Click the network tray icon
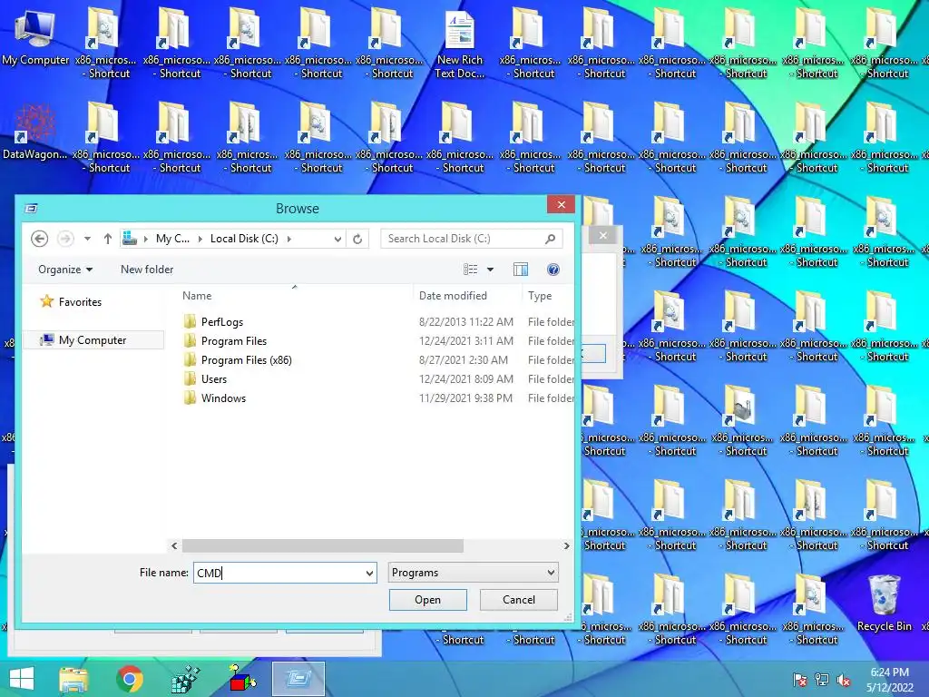This screenshot has width=929, height=697. coord(822,681)
